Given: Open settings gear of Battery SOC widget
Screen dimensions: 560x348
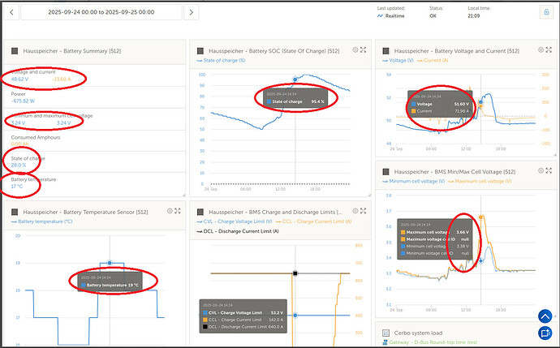Looking at the screenshot, I should [x=355, y=50].
